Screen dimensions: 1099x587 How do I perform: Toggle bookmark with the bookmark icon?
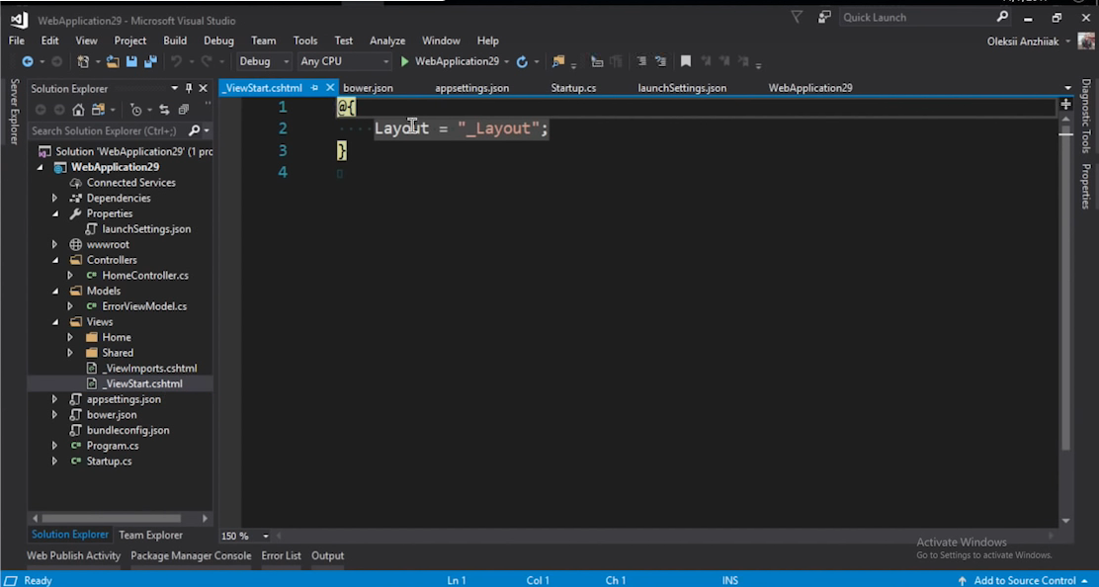(x=686, y=61)
